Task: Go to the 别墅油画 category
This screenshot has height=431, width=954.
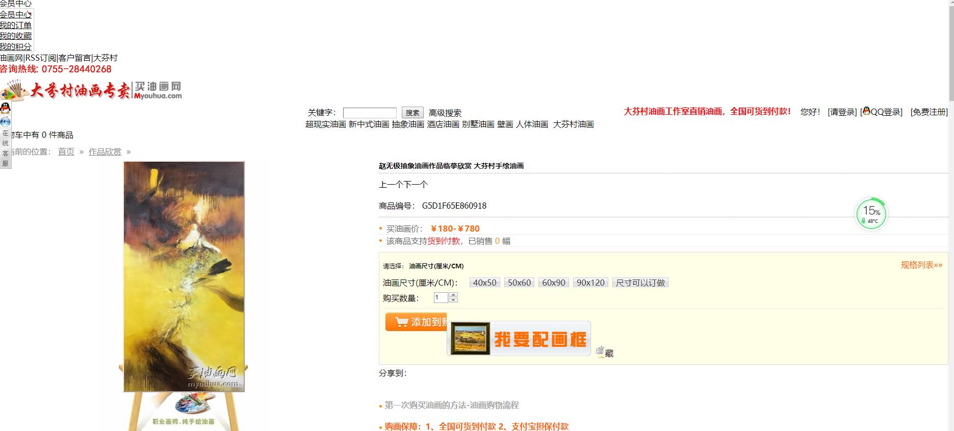Action: click(478, 124)
